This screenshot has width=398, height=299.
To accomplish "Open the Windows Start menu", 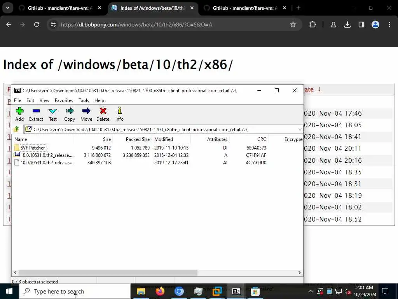I will pos(9,291).
